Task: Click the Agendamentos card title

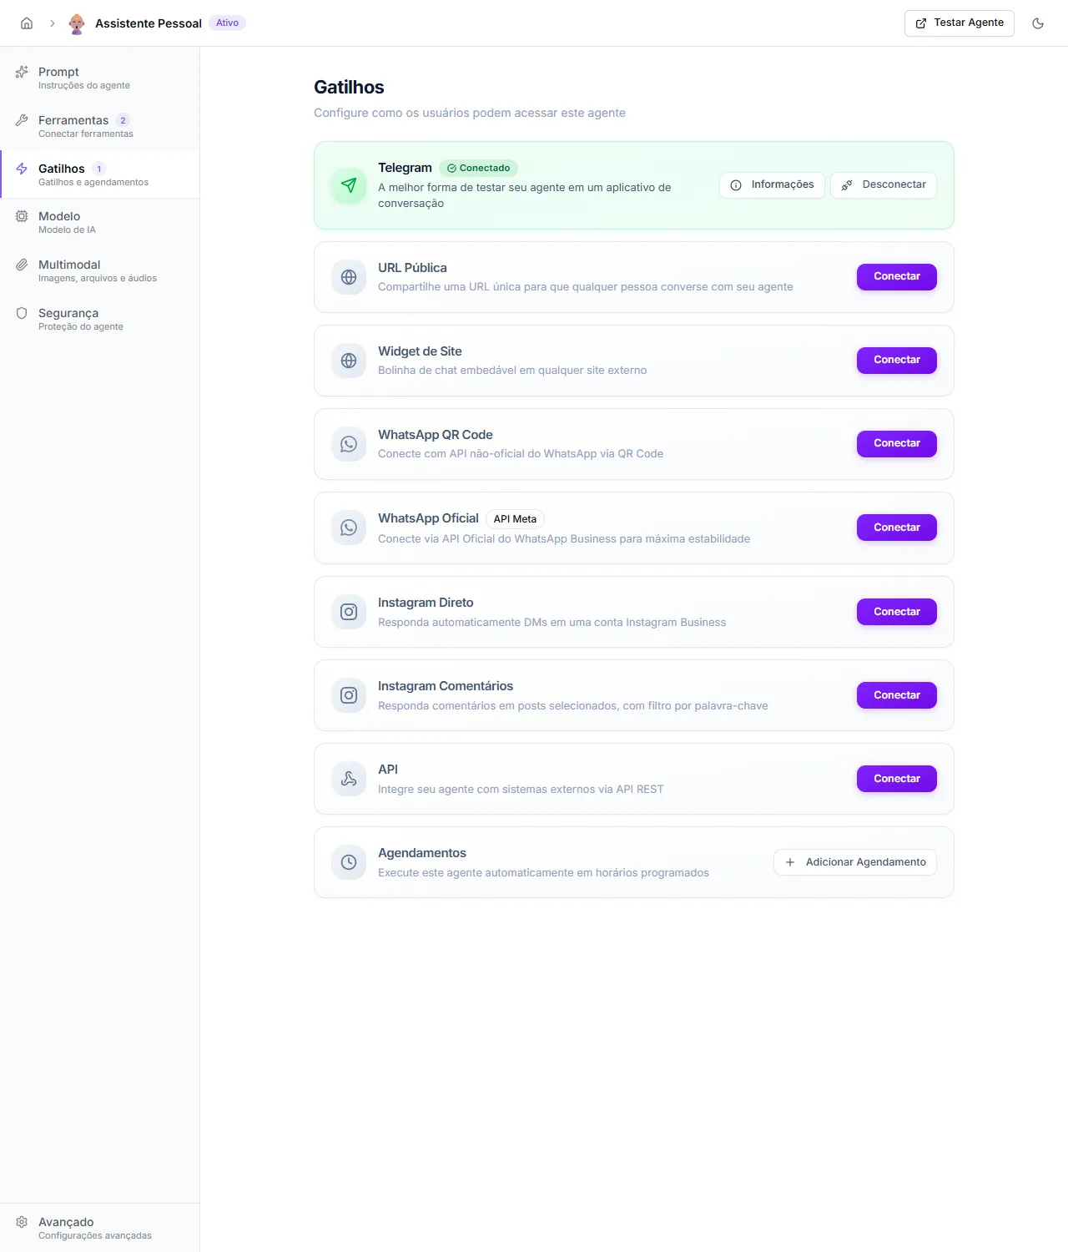Action: (x=422, y=853)
